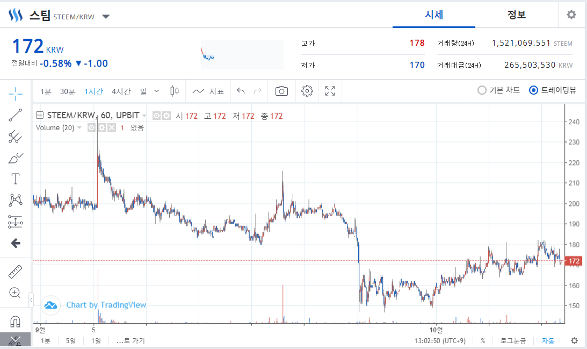
Task: Open the Volume (20) legend dropdown
Action: (79, 128)
